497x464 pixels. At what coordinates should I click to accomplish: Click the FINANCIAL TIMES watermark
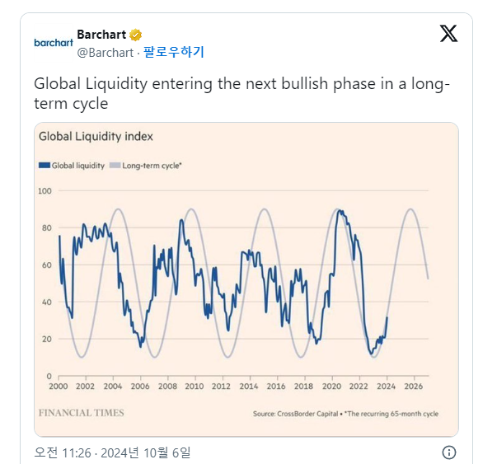tap(82, 412)
